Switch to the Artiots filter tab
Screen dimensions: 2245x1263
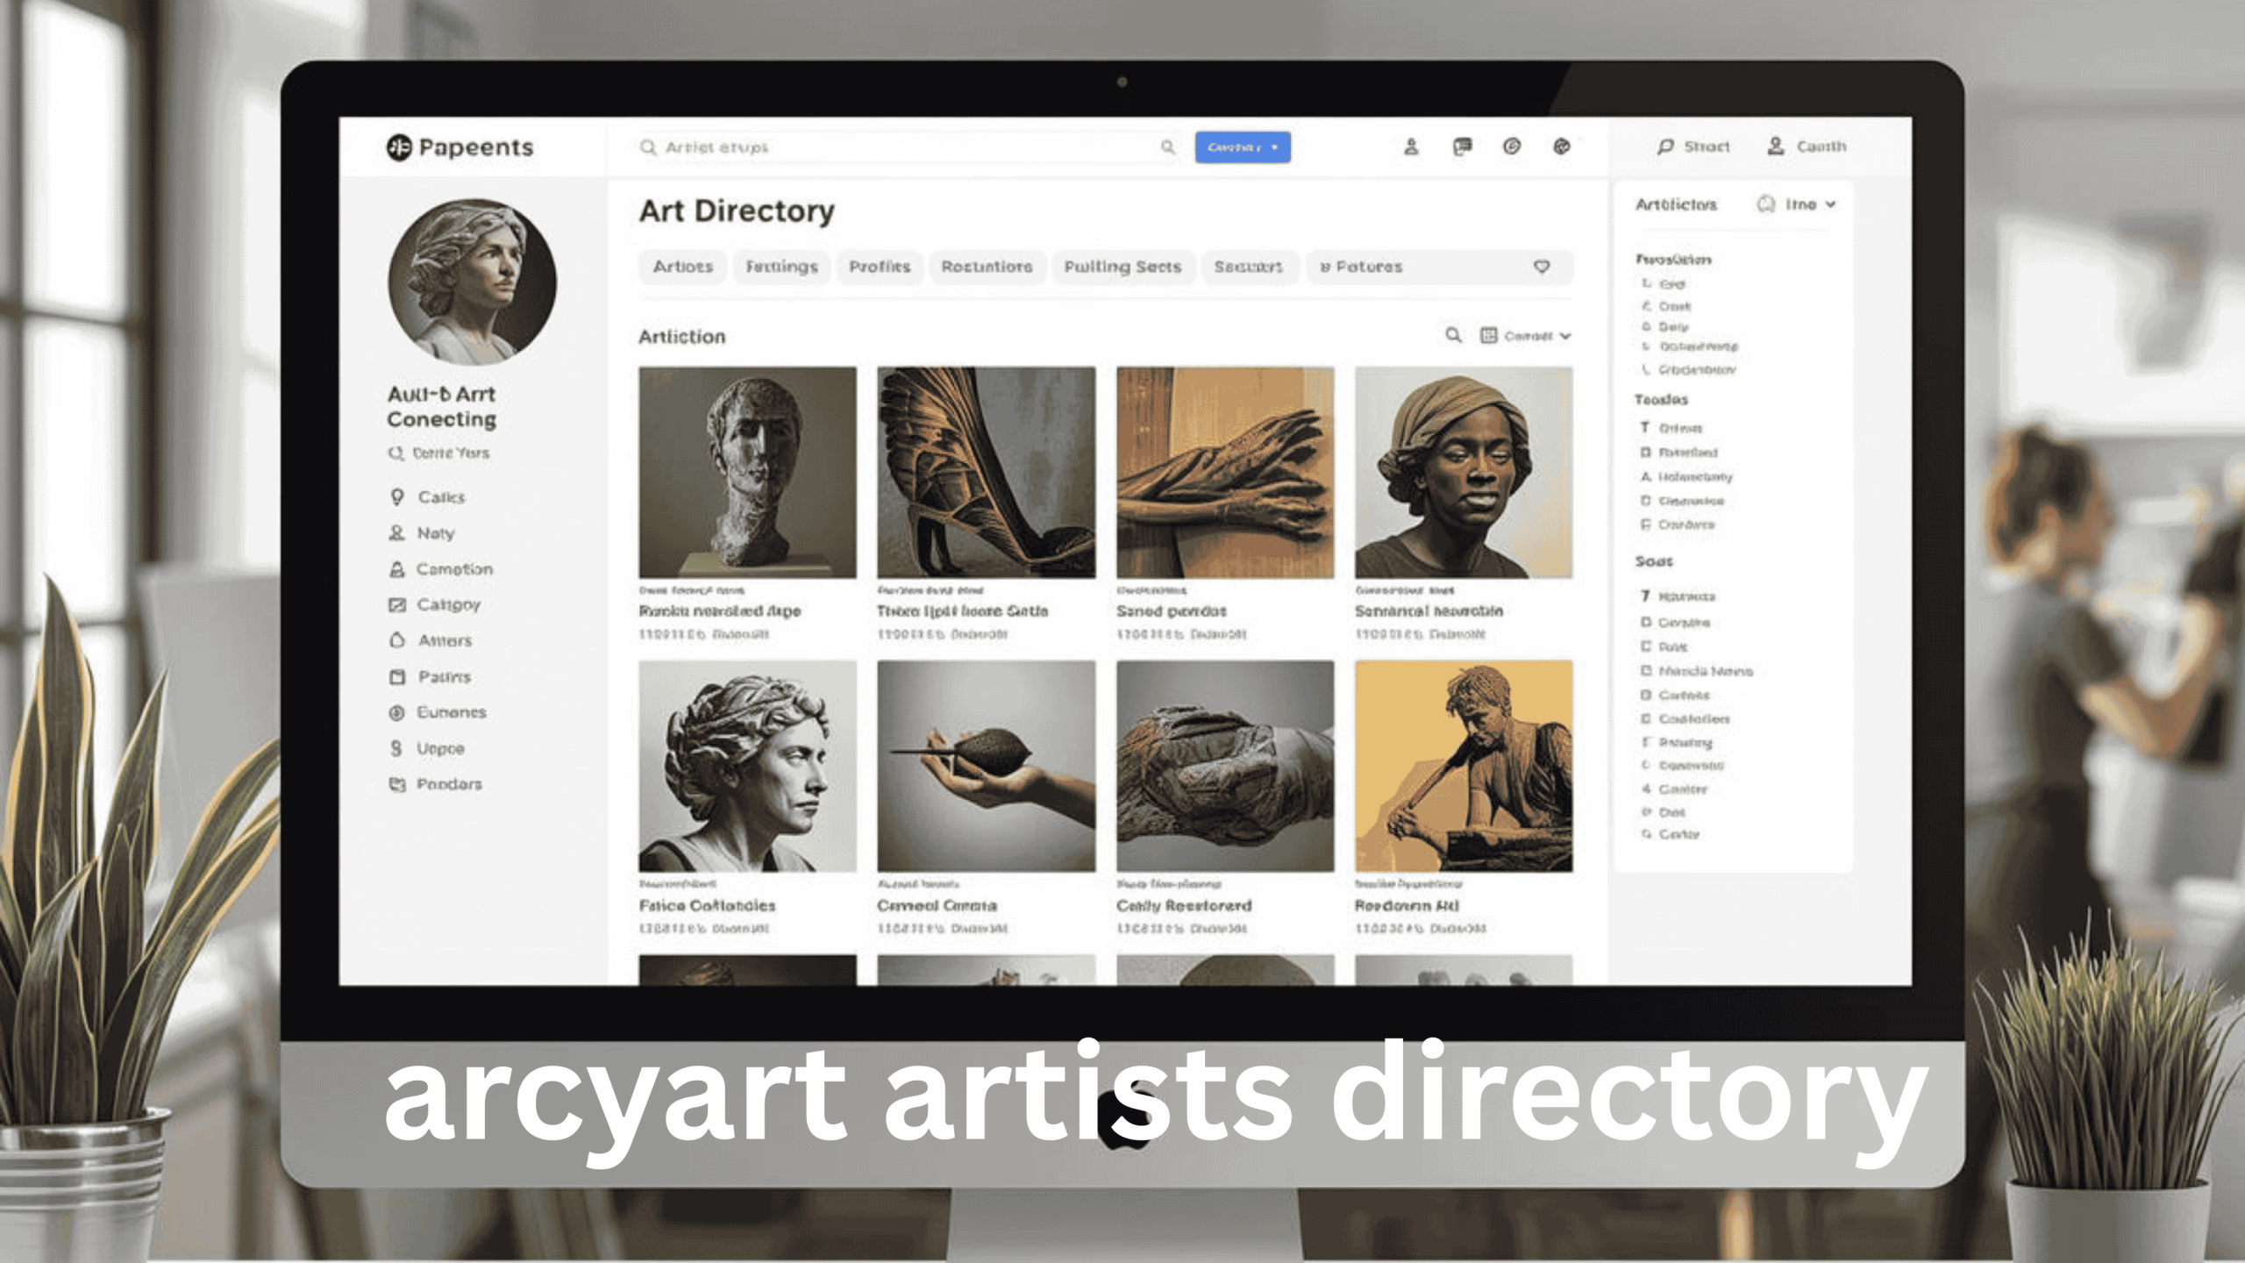682,267
